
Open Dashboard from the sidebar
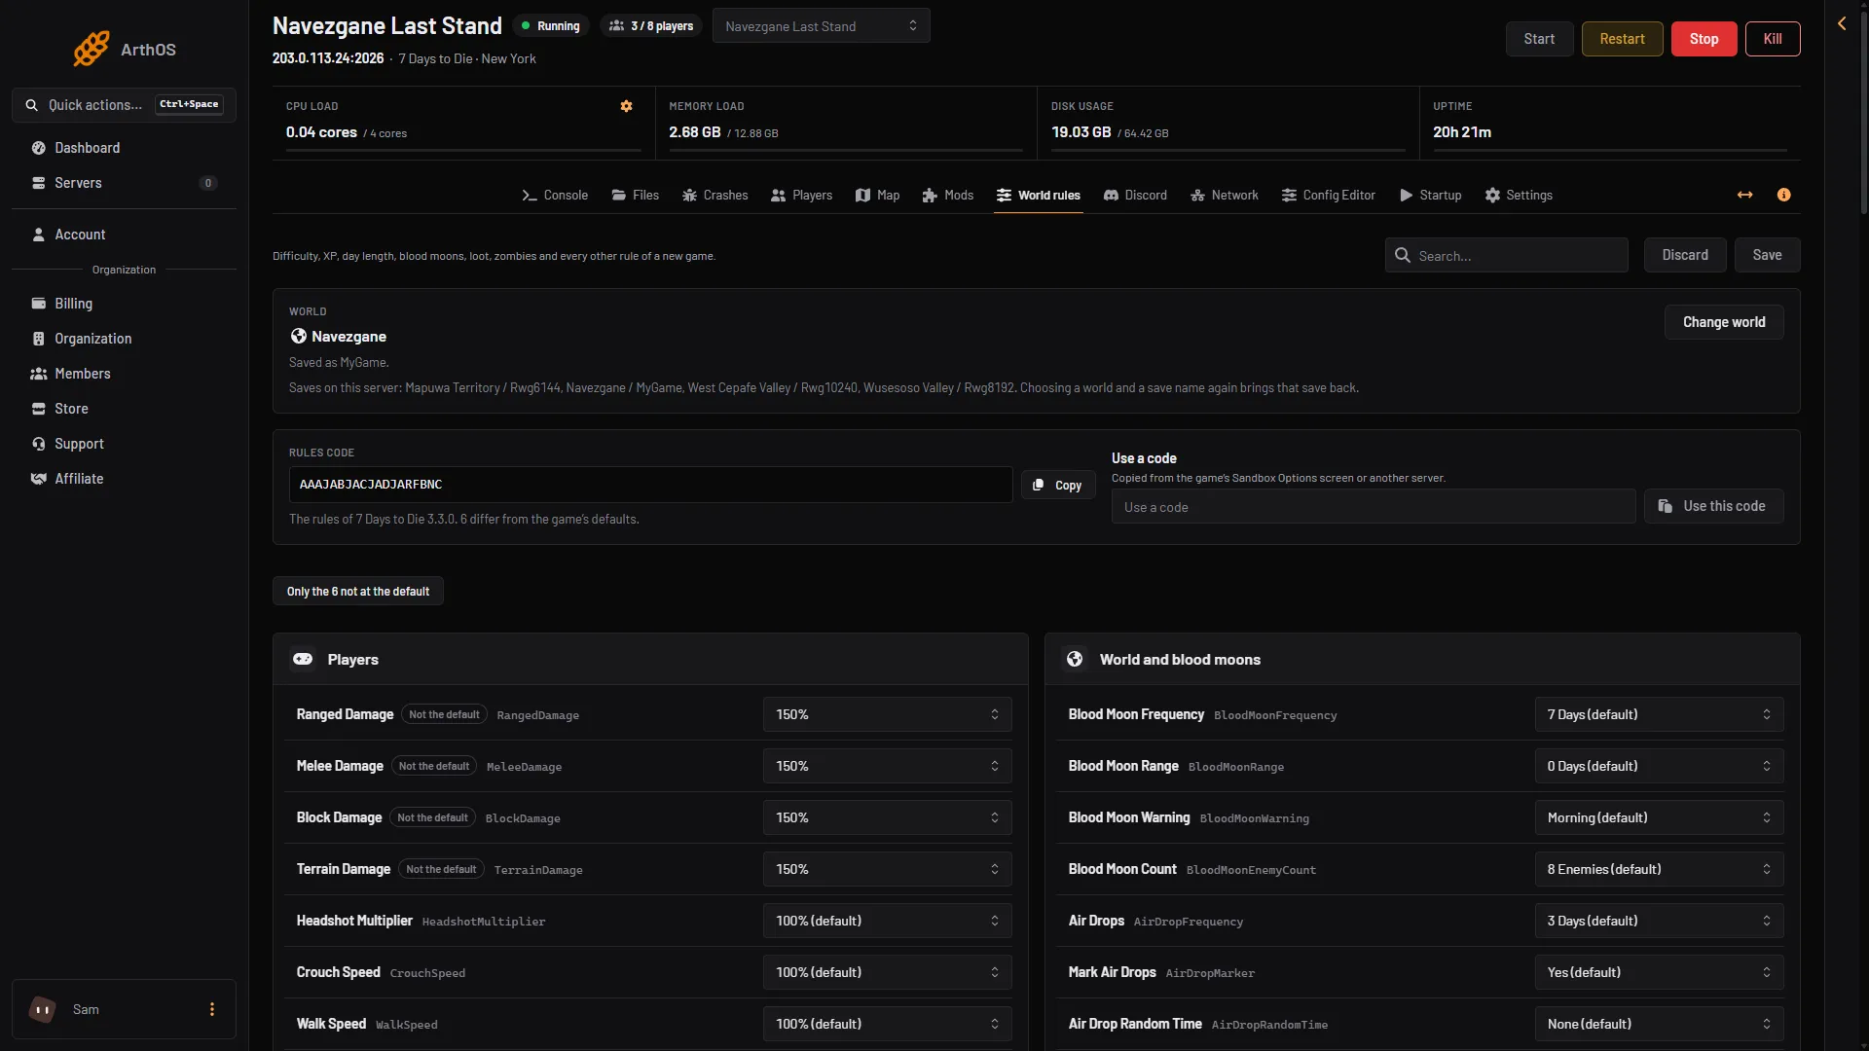point(124,148)
